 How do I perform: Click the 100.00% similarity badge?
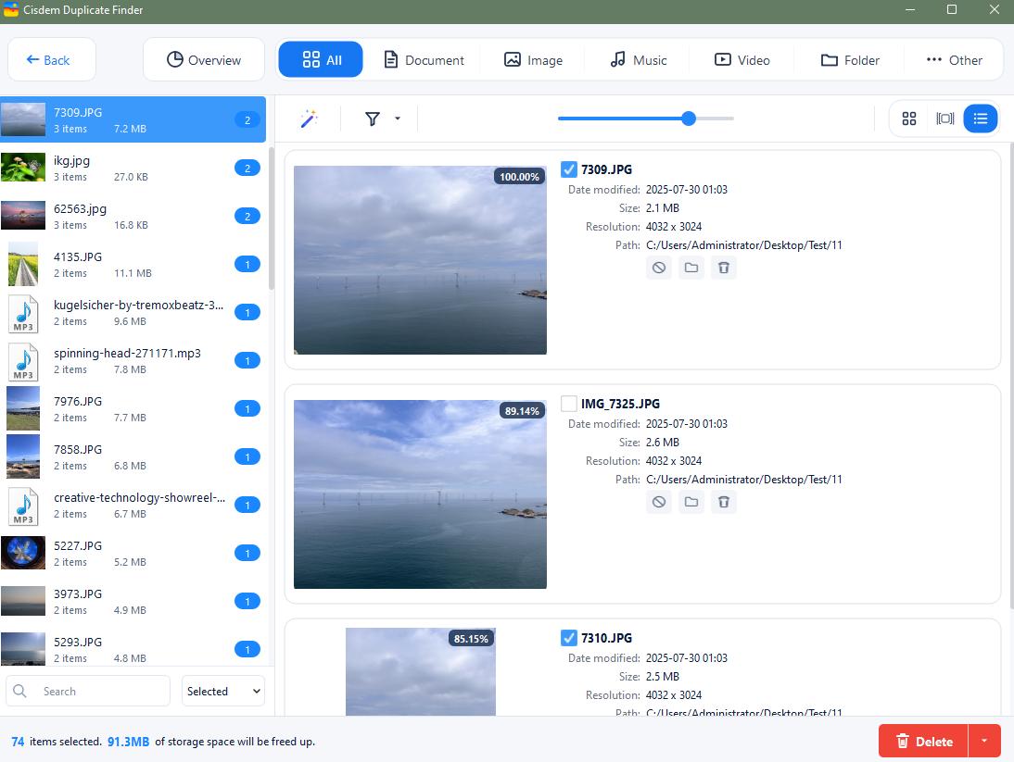click(519, 176)
